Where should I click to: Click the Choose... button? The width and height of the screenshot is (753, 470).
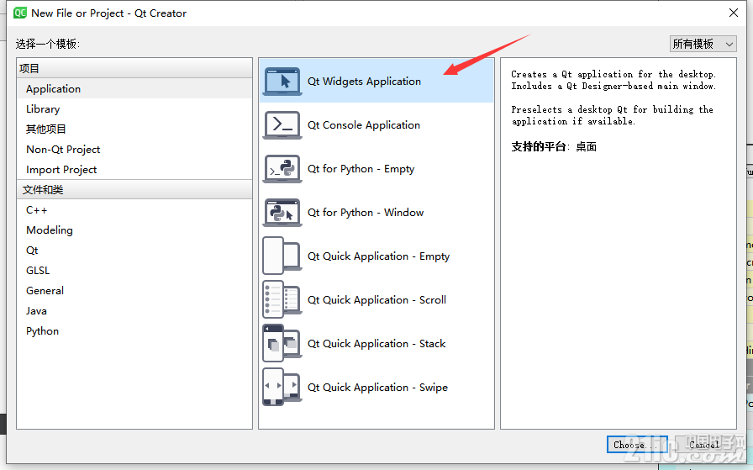tap(637, 445)
